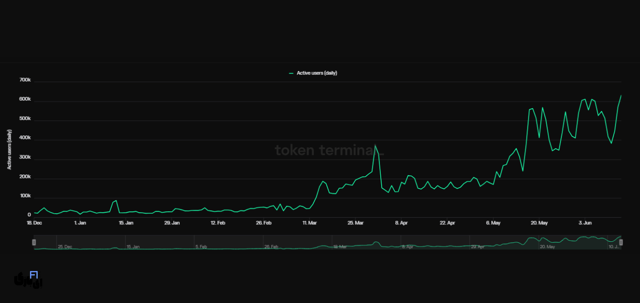The image size is (640, 303).
Task: Click the 12. Feb x-axis label
Action: click(x=218, y=223)
